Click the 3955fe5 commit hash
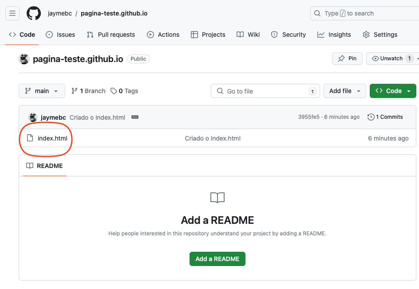The width and height of the screenshot is (419, 289). [x=308, y=117]
